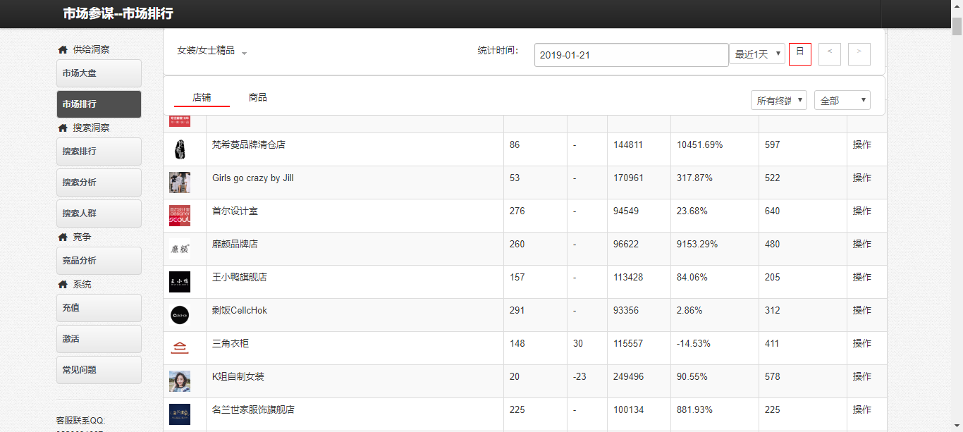
Task: Click the 统计时间 date input field
Action: tap(631, 55)
